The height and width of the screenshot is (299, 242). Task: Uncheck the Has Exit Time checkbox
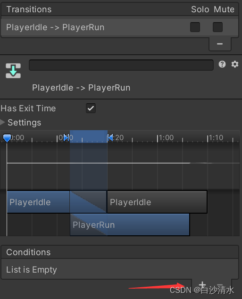click(x=91, y=108)
